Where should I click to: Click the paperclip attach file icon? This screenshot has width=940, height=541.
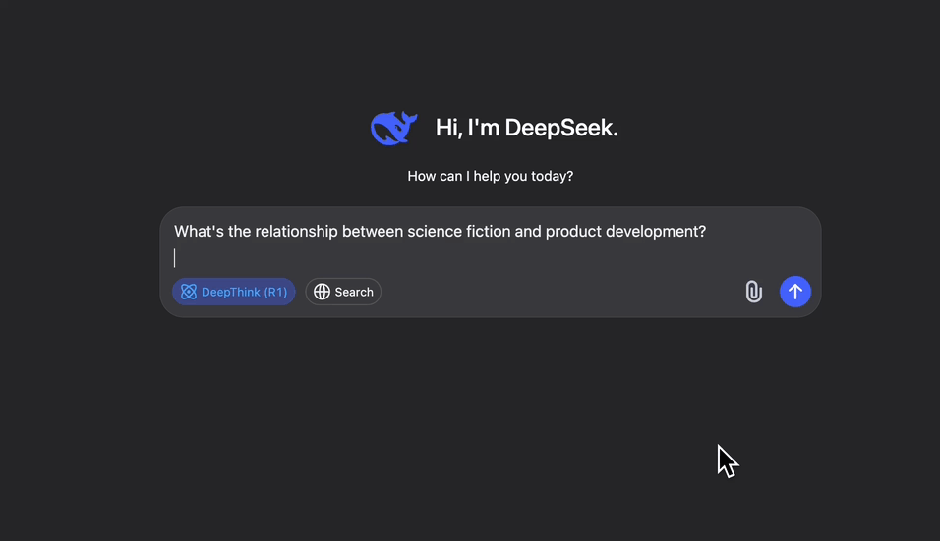click(x=753, y=292)
